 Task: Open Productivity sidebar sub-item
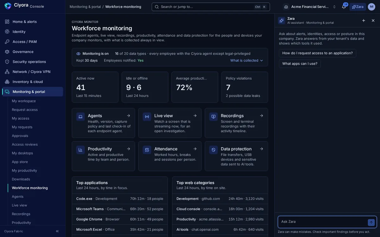point(35,222)
